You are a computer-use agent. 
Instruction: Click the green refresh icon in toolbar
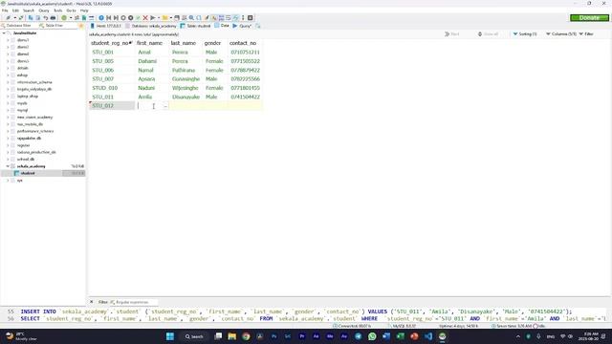(x=64, y=18)
